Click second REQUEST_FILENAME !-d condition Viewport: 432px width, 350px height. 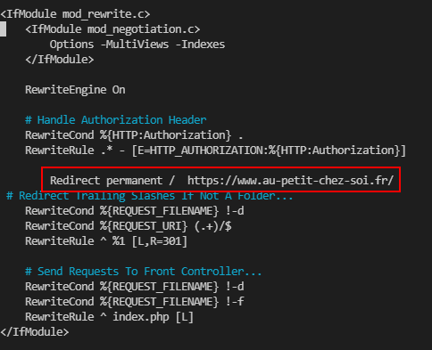point(135,287)
